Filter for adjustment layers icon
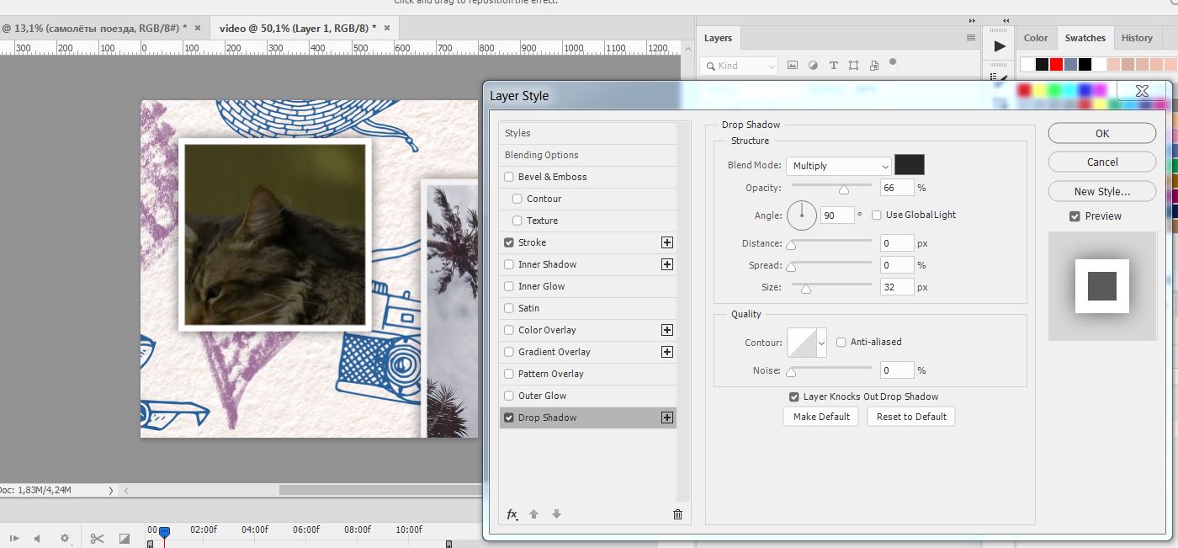The height and width of the screenshot is (548, 1178). 813,66
